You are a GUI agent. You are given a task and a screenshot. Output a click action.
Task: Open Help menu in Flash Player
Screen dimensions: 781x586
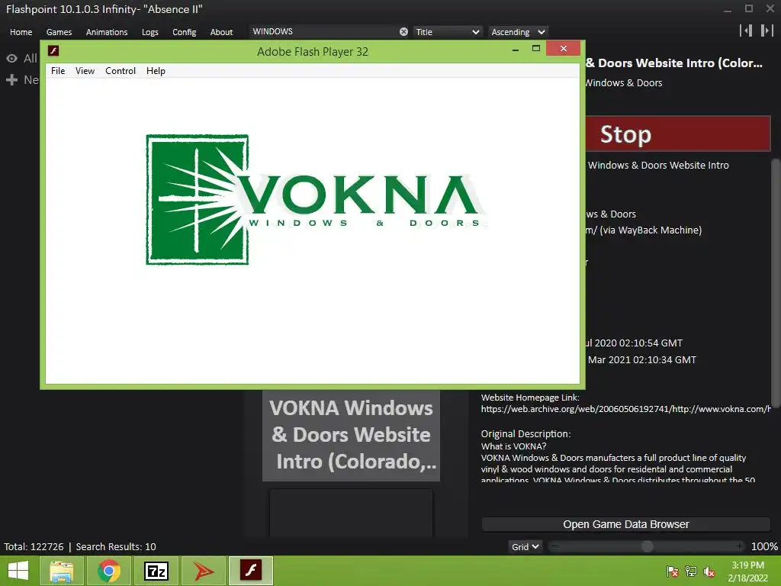coord(156,71)
